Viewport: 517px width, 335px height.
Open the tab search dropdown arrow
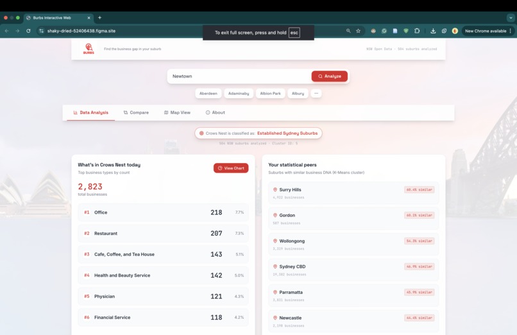511,17
